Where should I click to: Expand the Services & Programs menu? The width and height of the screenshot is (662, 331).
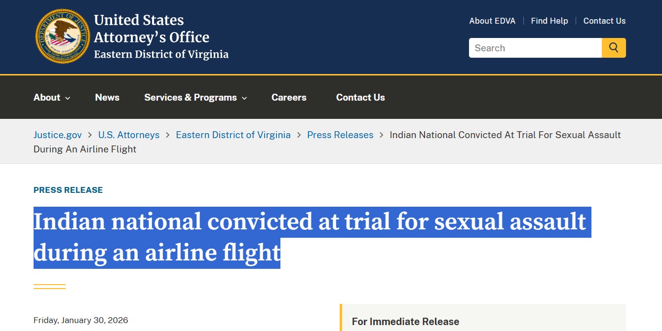coord(191,97)
